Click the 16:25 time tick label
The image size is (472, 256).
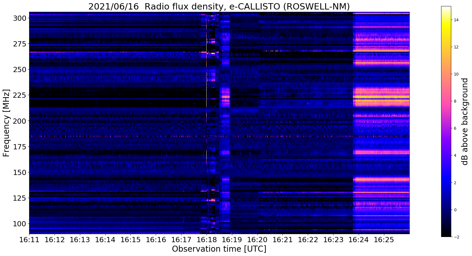click(x=384, y=240)
